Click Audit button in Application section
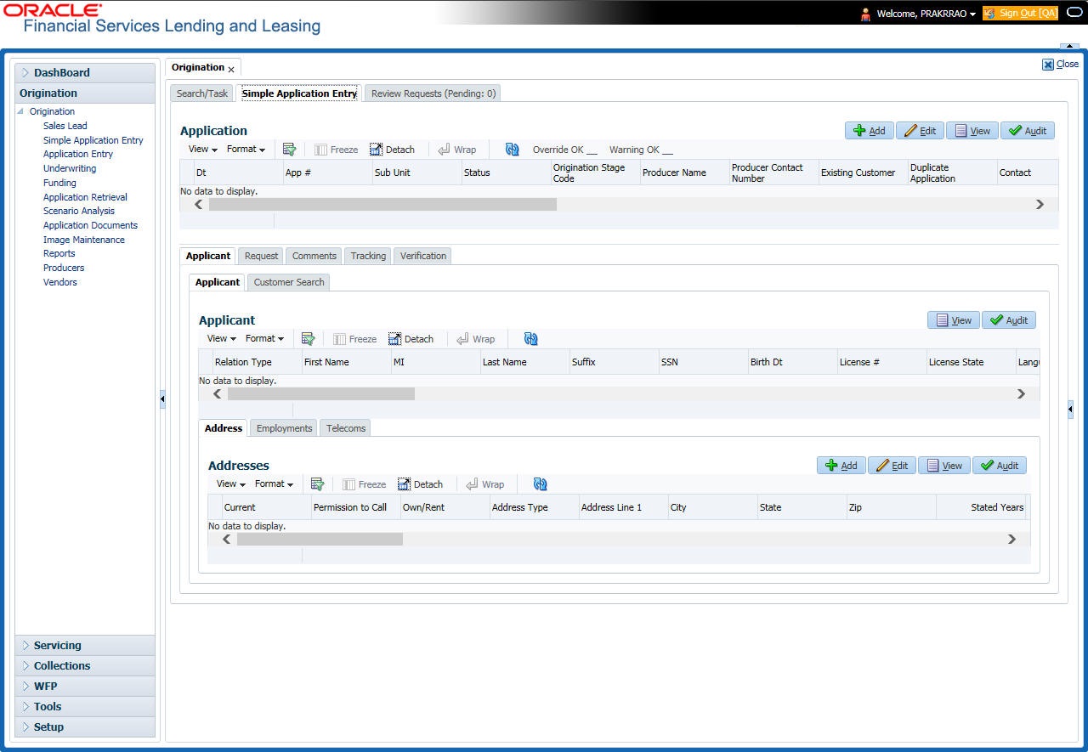This screenshot has width=1088, height=752. 1028,131
